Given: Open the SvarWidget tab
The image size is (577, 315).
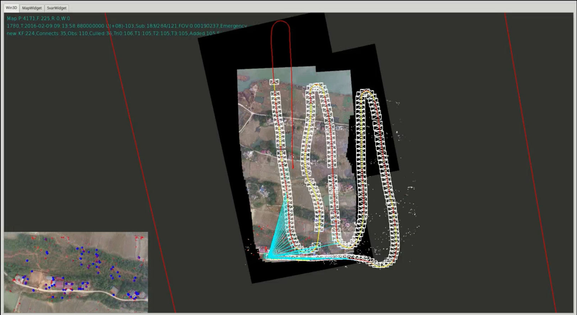Looking at the screenshot, I should [x=57, y=8].
